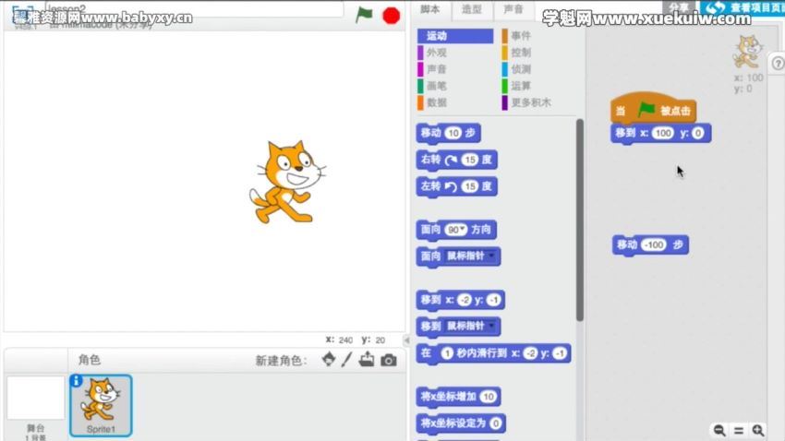Click the 查看项目页 button

click(743, 8)
